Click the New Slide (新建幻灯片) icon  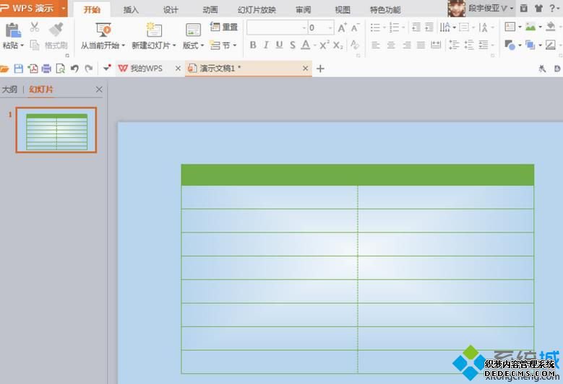(154, 30)
